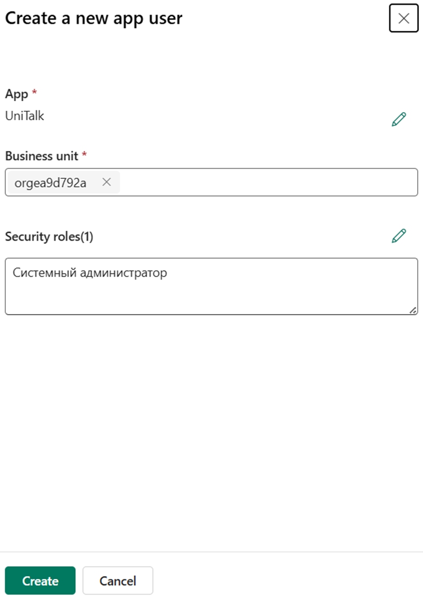Click the App field label

coord(17,94)
